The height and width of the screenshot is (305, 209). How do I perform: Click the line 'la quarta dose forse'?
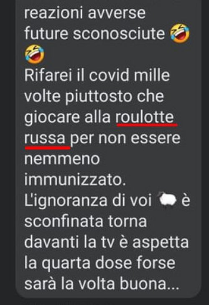tap(100, 264)
